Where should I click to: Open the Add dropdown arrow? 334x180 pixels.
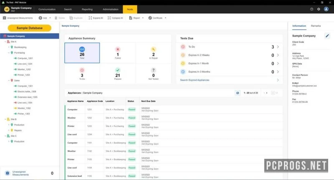[50, 18]
